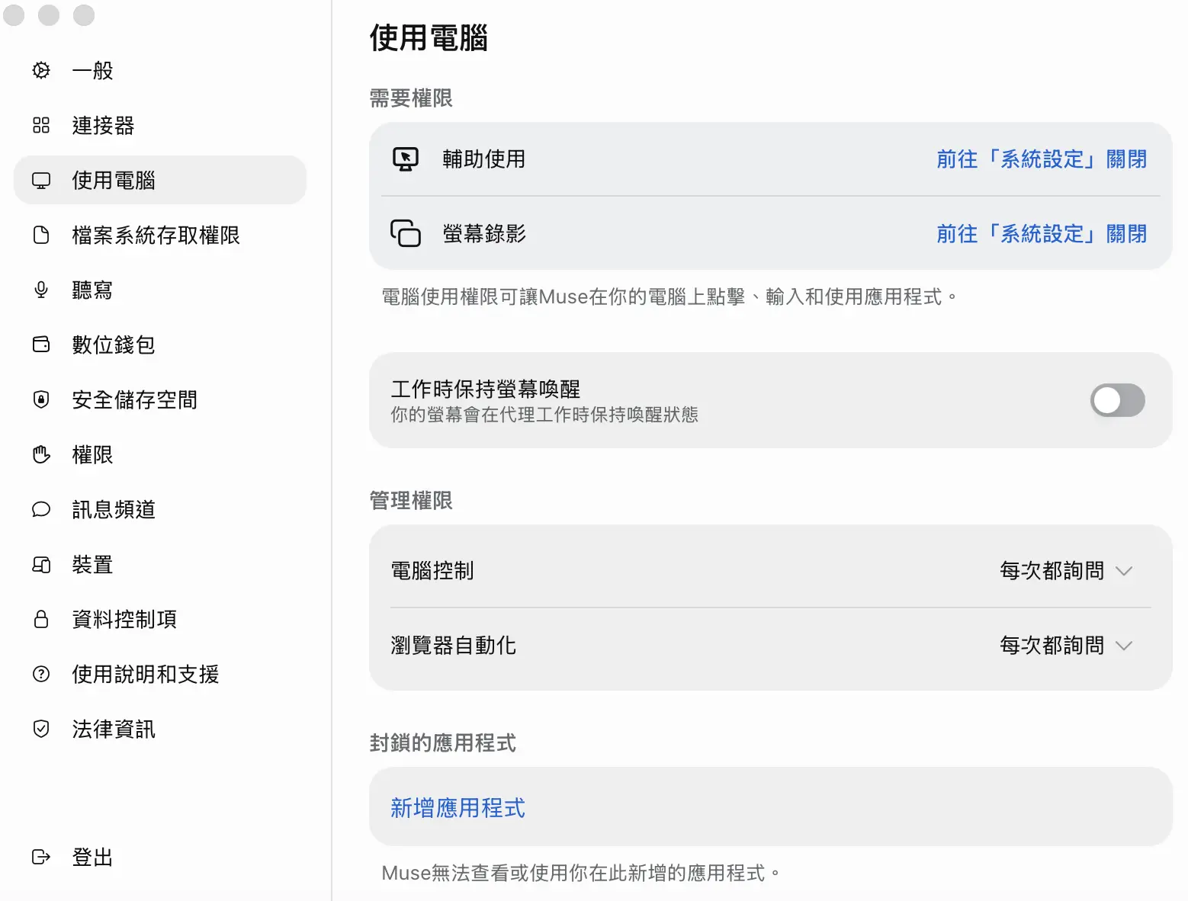This screenshot has width=1188, height=901.
Task: Select 安全儲存空間 in the sidebar
Action: point(160,400)
